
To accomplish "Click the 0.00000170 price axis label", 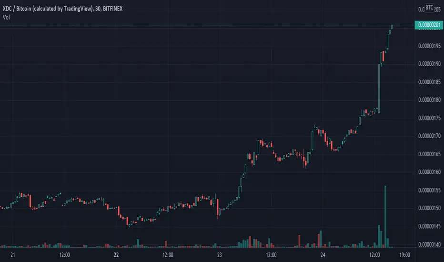I will point(429,136).
